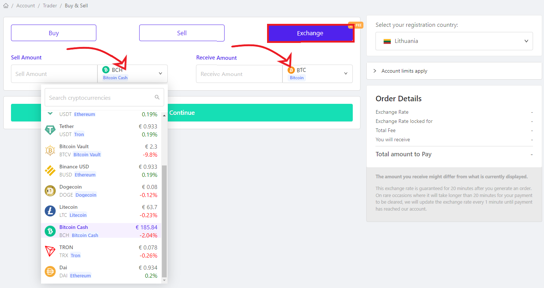Click the Lithuania flag icon
This screenshot has width=544, height=288.
point(387,41)
